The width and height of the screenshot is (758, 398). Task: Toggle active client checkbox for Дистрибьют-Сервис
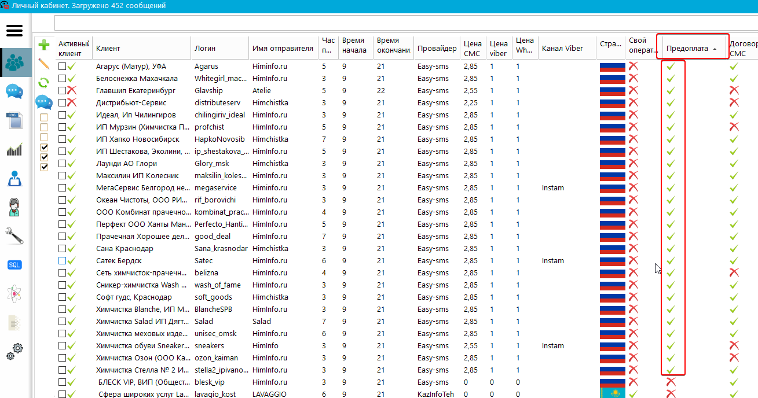tap(62, 102)
